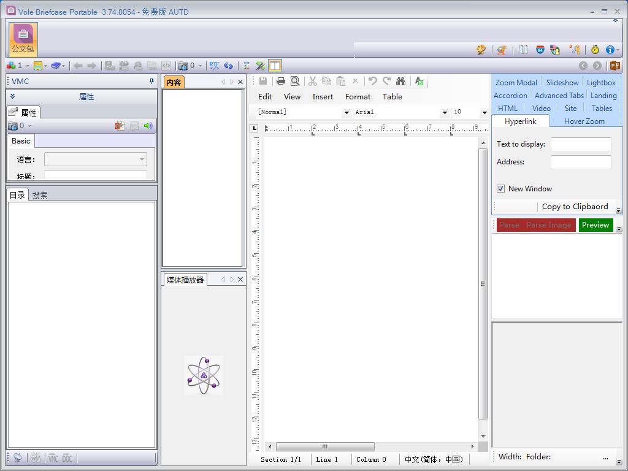Click the painter palette icon
Viewport: 628px width, 471px height.
pos(481,50)
